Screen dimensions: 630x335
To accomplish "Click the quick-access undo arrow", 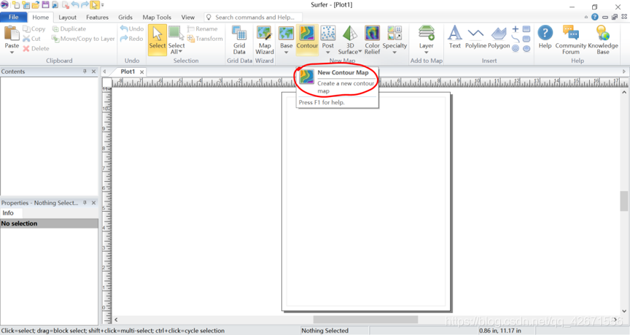I will pyautogui.click(x=74, y=5).
